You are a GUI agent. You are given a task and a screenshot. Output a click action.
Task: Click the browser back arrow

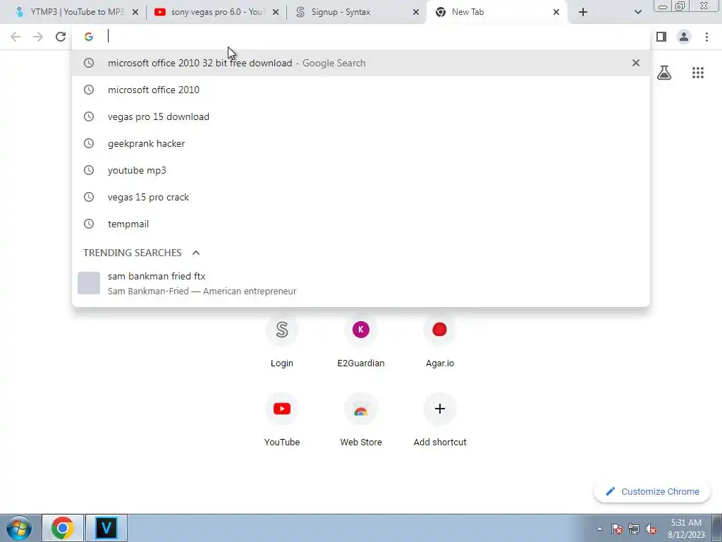[16, 37]
